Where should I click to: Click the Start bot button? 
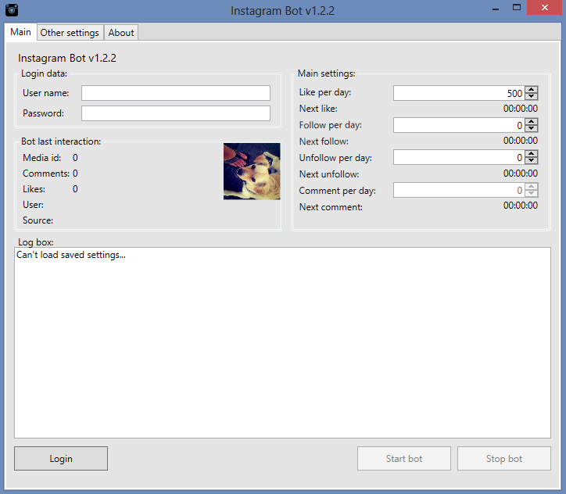pos(404,459)
